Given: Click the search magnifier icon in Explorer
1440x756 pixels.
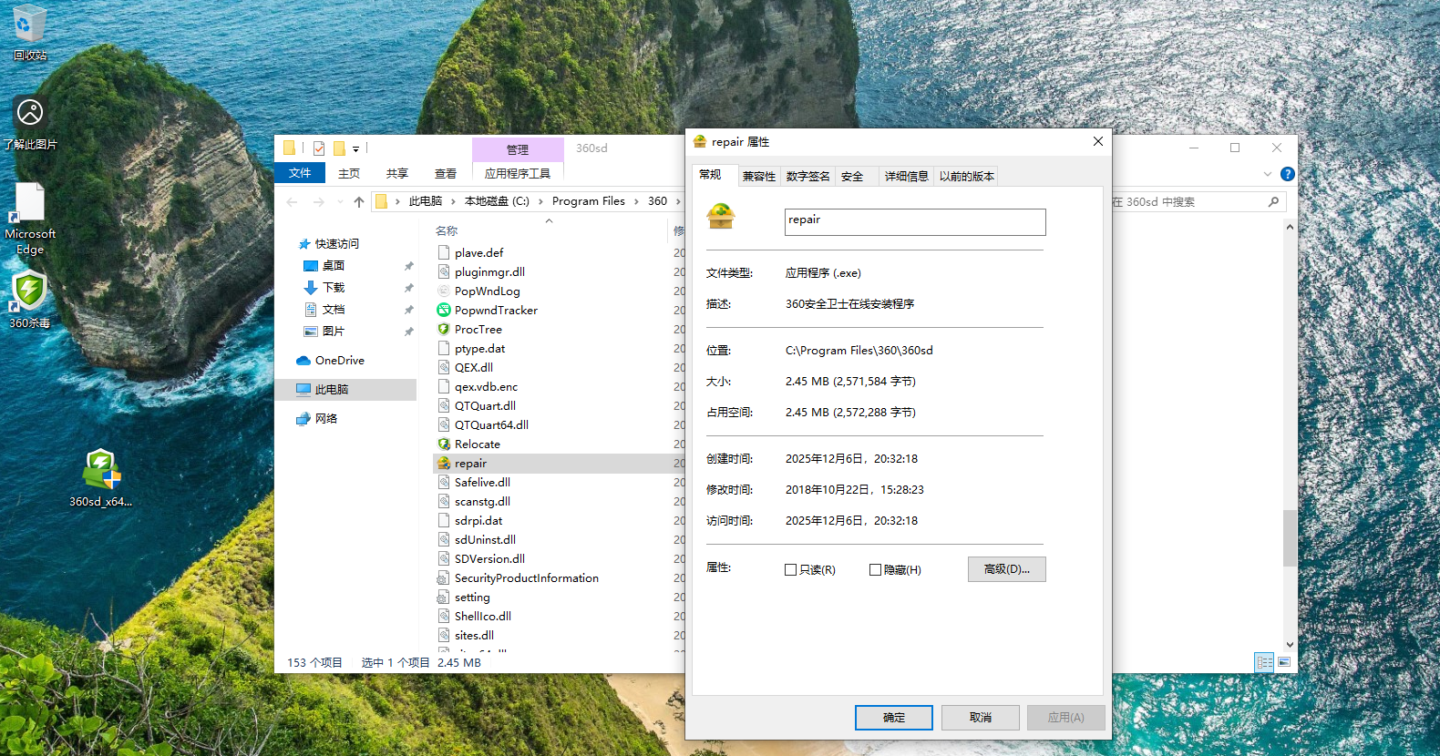Looking at the screenshot, I should point(1273,202).
